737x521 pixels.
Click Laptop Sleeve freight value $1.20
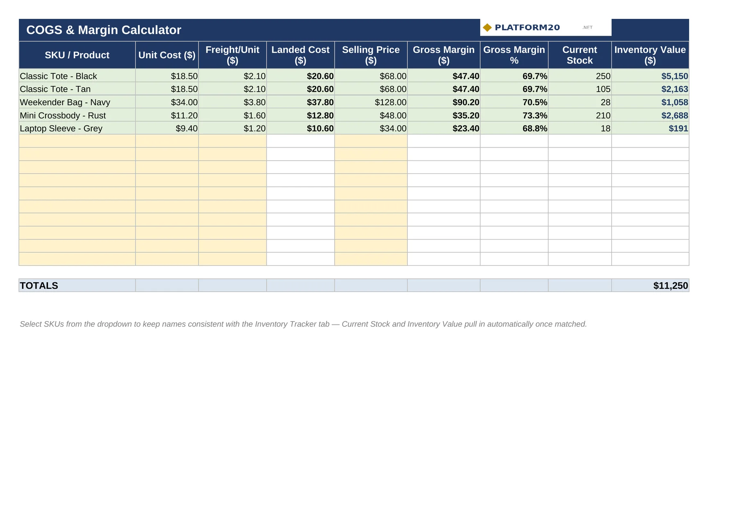[233, 128]
